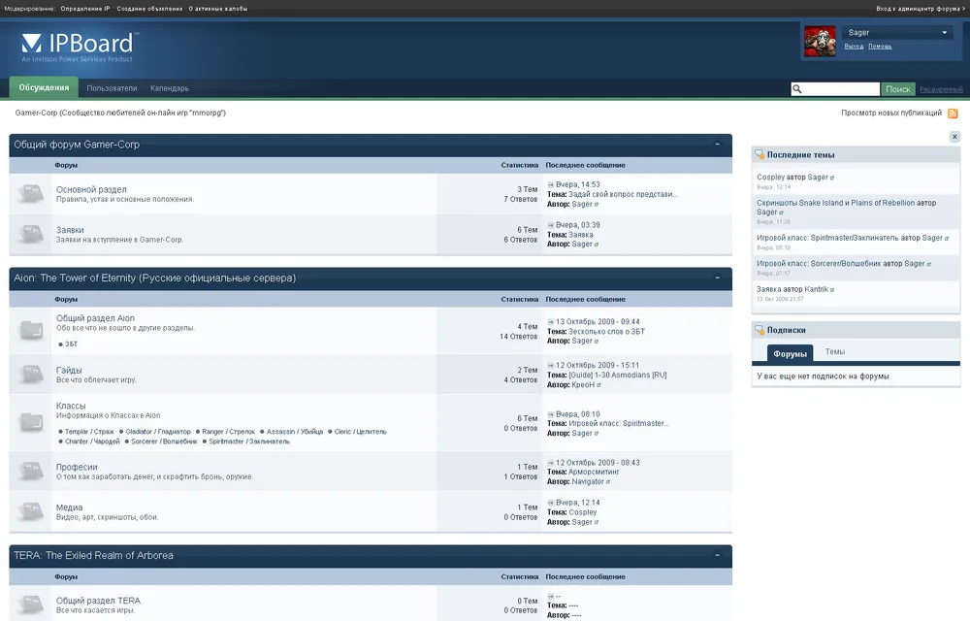970x621 pixels.
Task: Click the forum icon beside Медиа
Action: [31, 512]
